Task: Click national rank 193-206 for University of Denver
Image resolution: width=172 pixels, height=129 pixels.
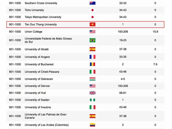Action: 123,86
